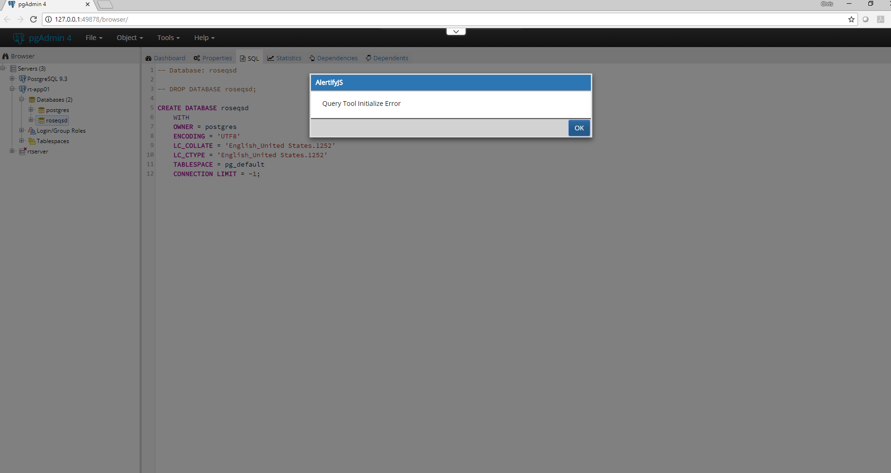Click the Login/Group Roles icon
891x473 pixels.
coord(32,131)
